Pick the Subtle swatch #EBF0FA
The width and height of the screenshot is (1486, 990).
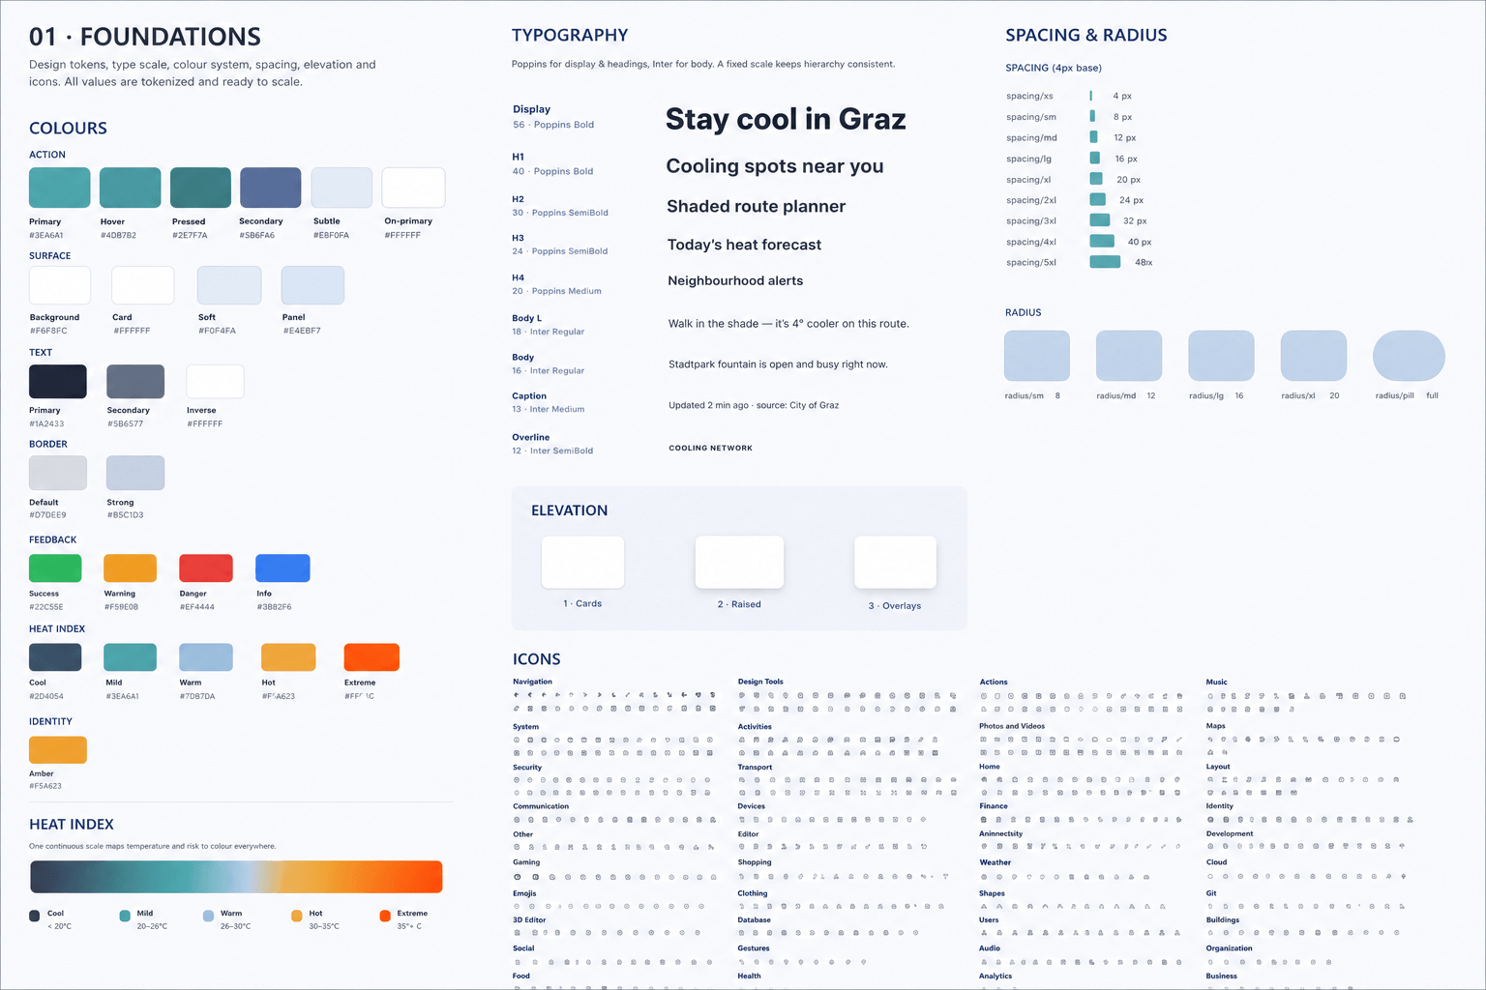pyautogui.click(x=342, y=188)
